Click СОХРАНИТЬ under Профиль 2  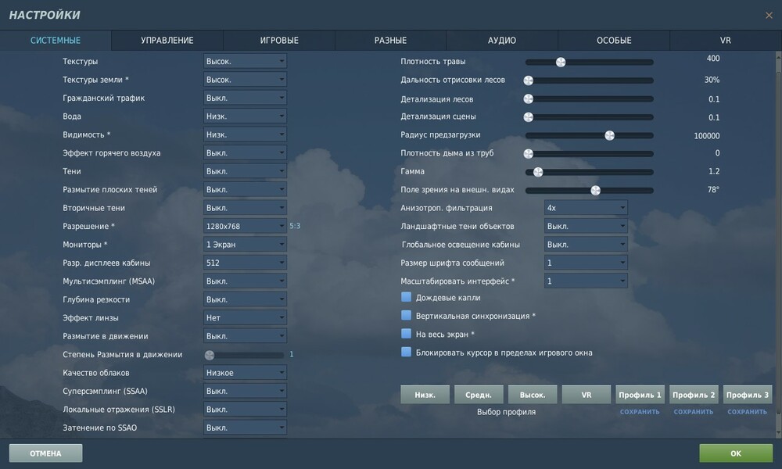694,412
